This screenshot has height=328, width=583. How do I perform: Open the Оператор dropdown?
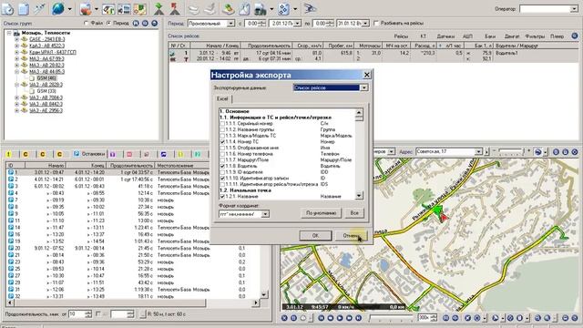(x=574, y=8)
